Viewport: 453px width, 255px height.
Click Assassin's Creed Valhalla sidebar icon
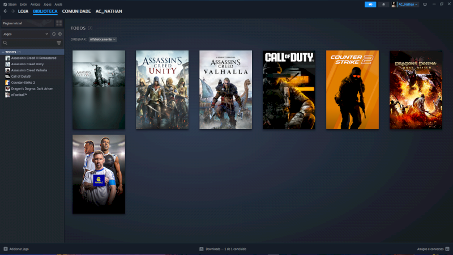click(x=8, y=70)
